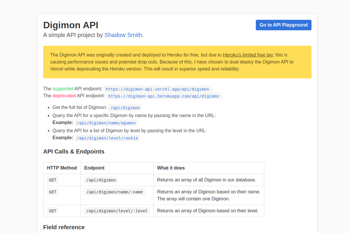Image resolution: width=350 pixels, height=233 pixels.
Task: Click GET in the /api/digimon/level/:level row
Action: tap(52, 211)
